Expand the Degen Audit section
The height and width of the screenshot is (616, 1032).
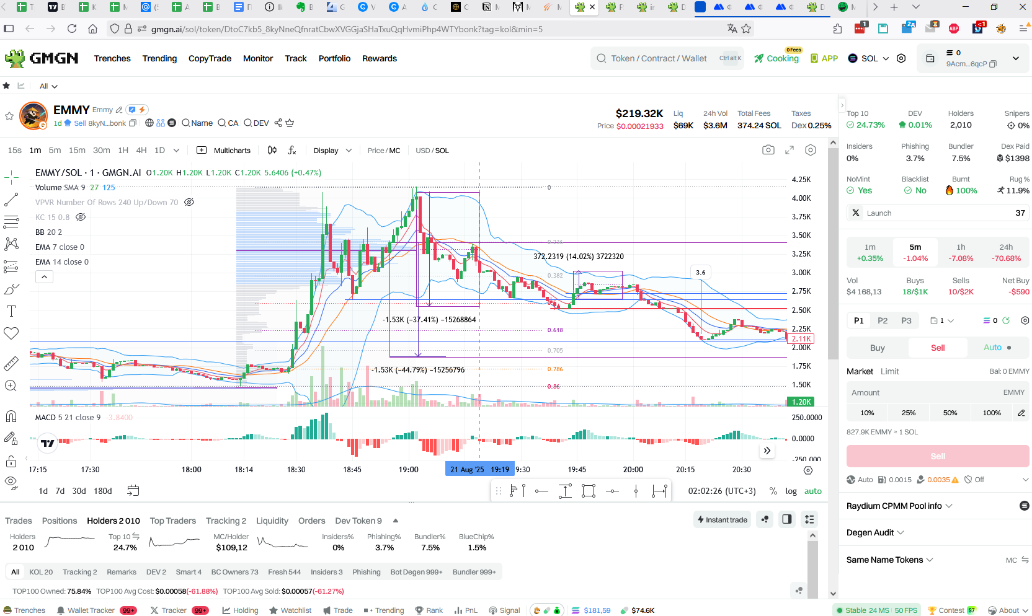pos(875,532)
